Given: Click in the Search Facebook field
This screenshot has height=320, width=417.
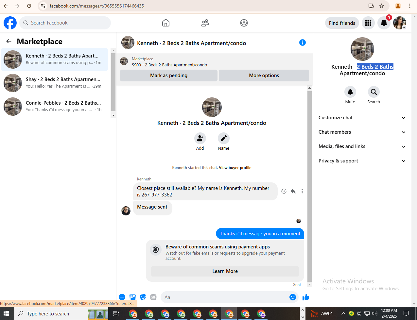Looking at the screenshot, I should 65,23.
